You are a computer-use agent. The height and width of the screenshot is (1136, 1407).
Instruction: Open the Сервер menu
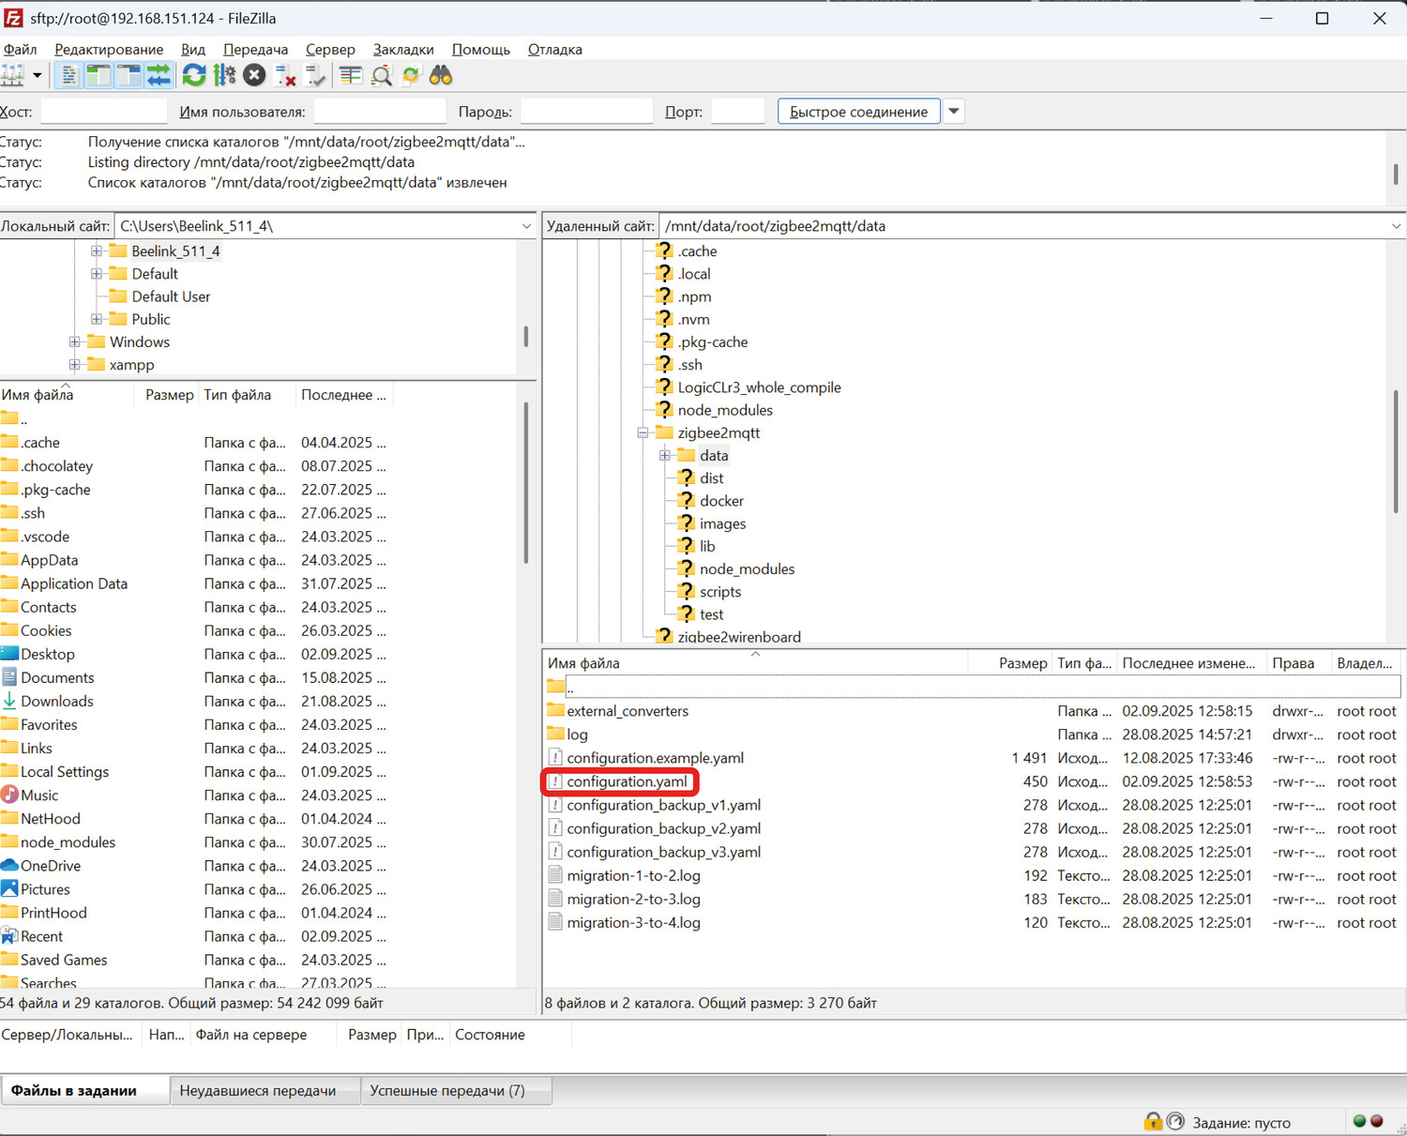coord(330,50)
